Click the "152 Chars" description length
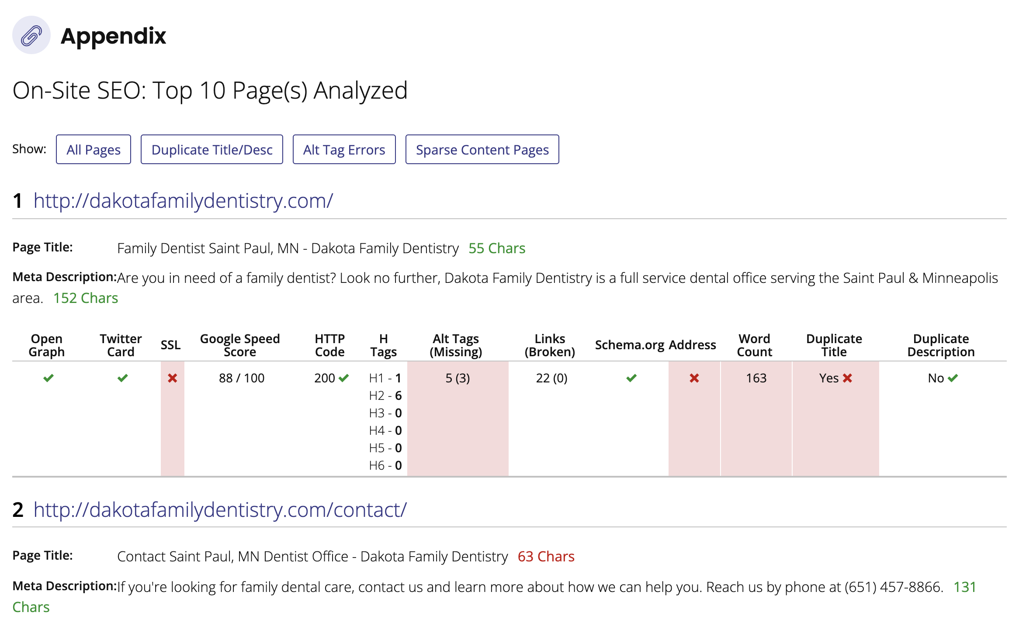The image size is (1019, 633). (86, 298)
